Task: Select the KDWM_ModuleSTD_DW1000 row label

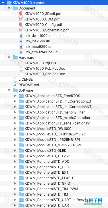Action: pyautogui.click(x=48, y=129)
